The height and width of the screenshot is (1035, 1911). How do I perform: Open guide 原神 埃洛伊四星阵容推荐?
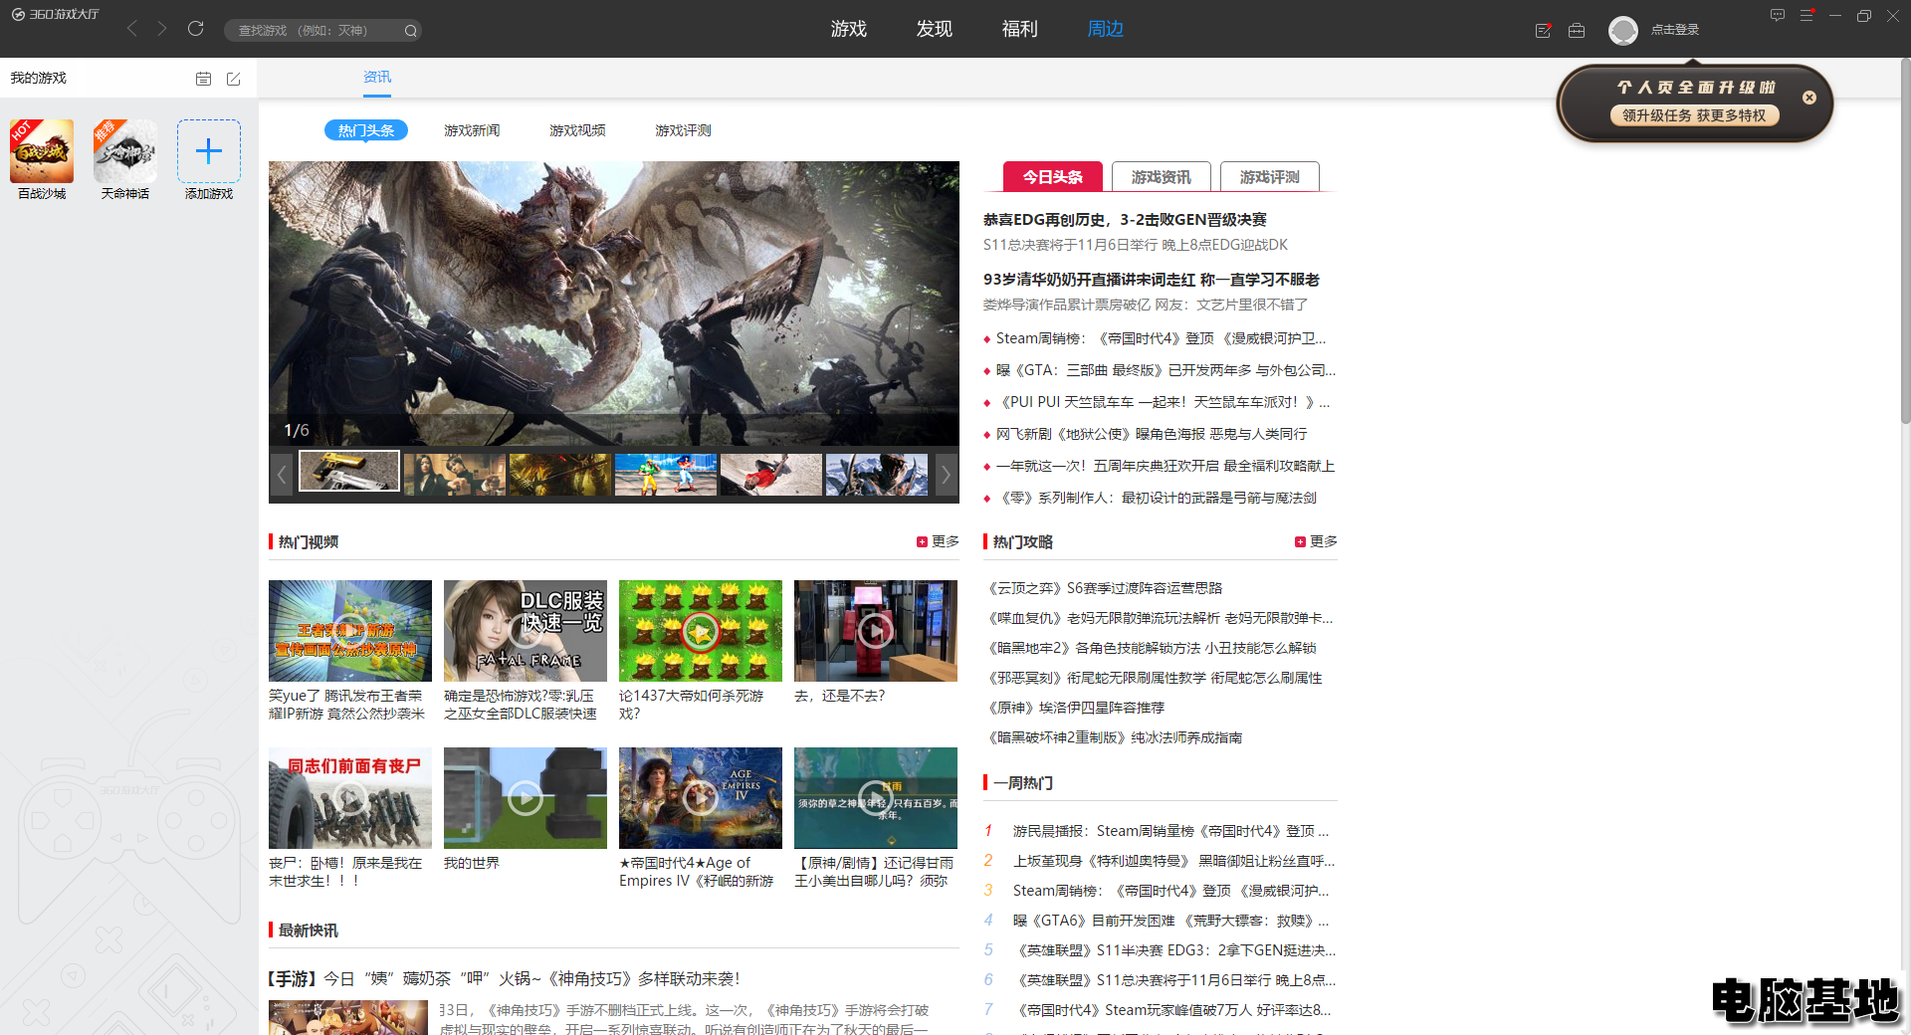(1074, 708)
